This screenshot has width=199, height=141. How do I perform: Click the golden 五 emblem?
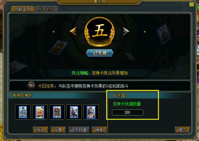[99, 32]
